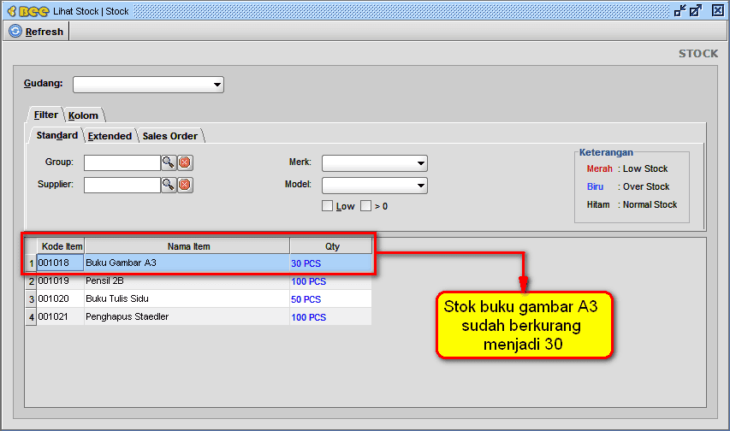The width and height of the screenshot is (730, 431).
Task: Select the Buku Gambar A3 cell
Action: click(187, 263)
